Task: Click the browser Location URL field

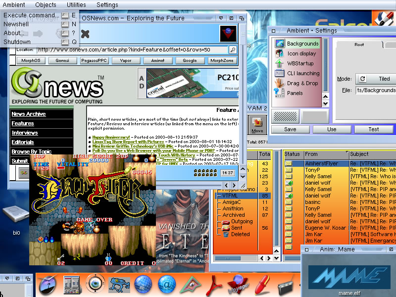Action: [132, 50]
